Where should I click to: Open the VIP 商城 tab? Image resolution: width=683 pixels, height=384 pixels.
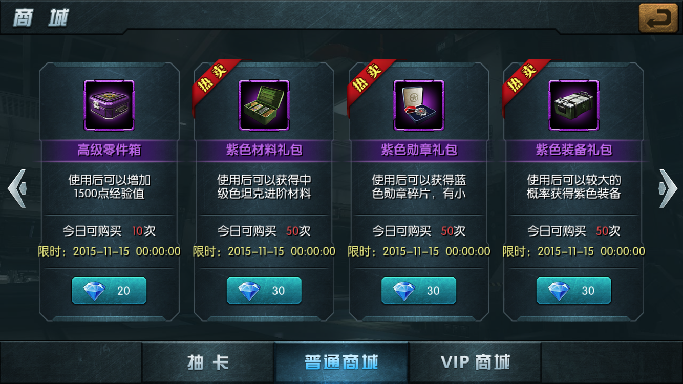tap(475, 362)
